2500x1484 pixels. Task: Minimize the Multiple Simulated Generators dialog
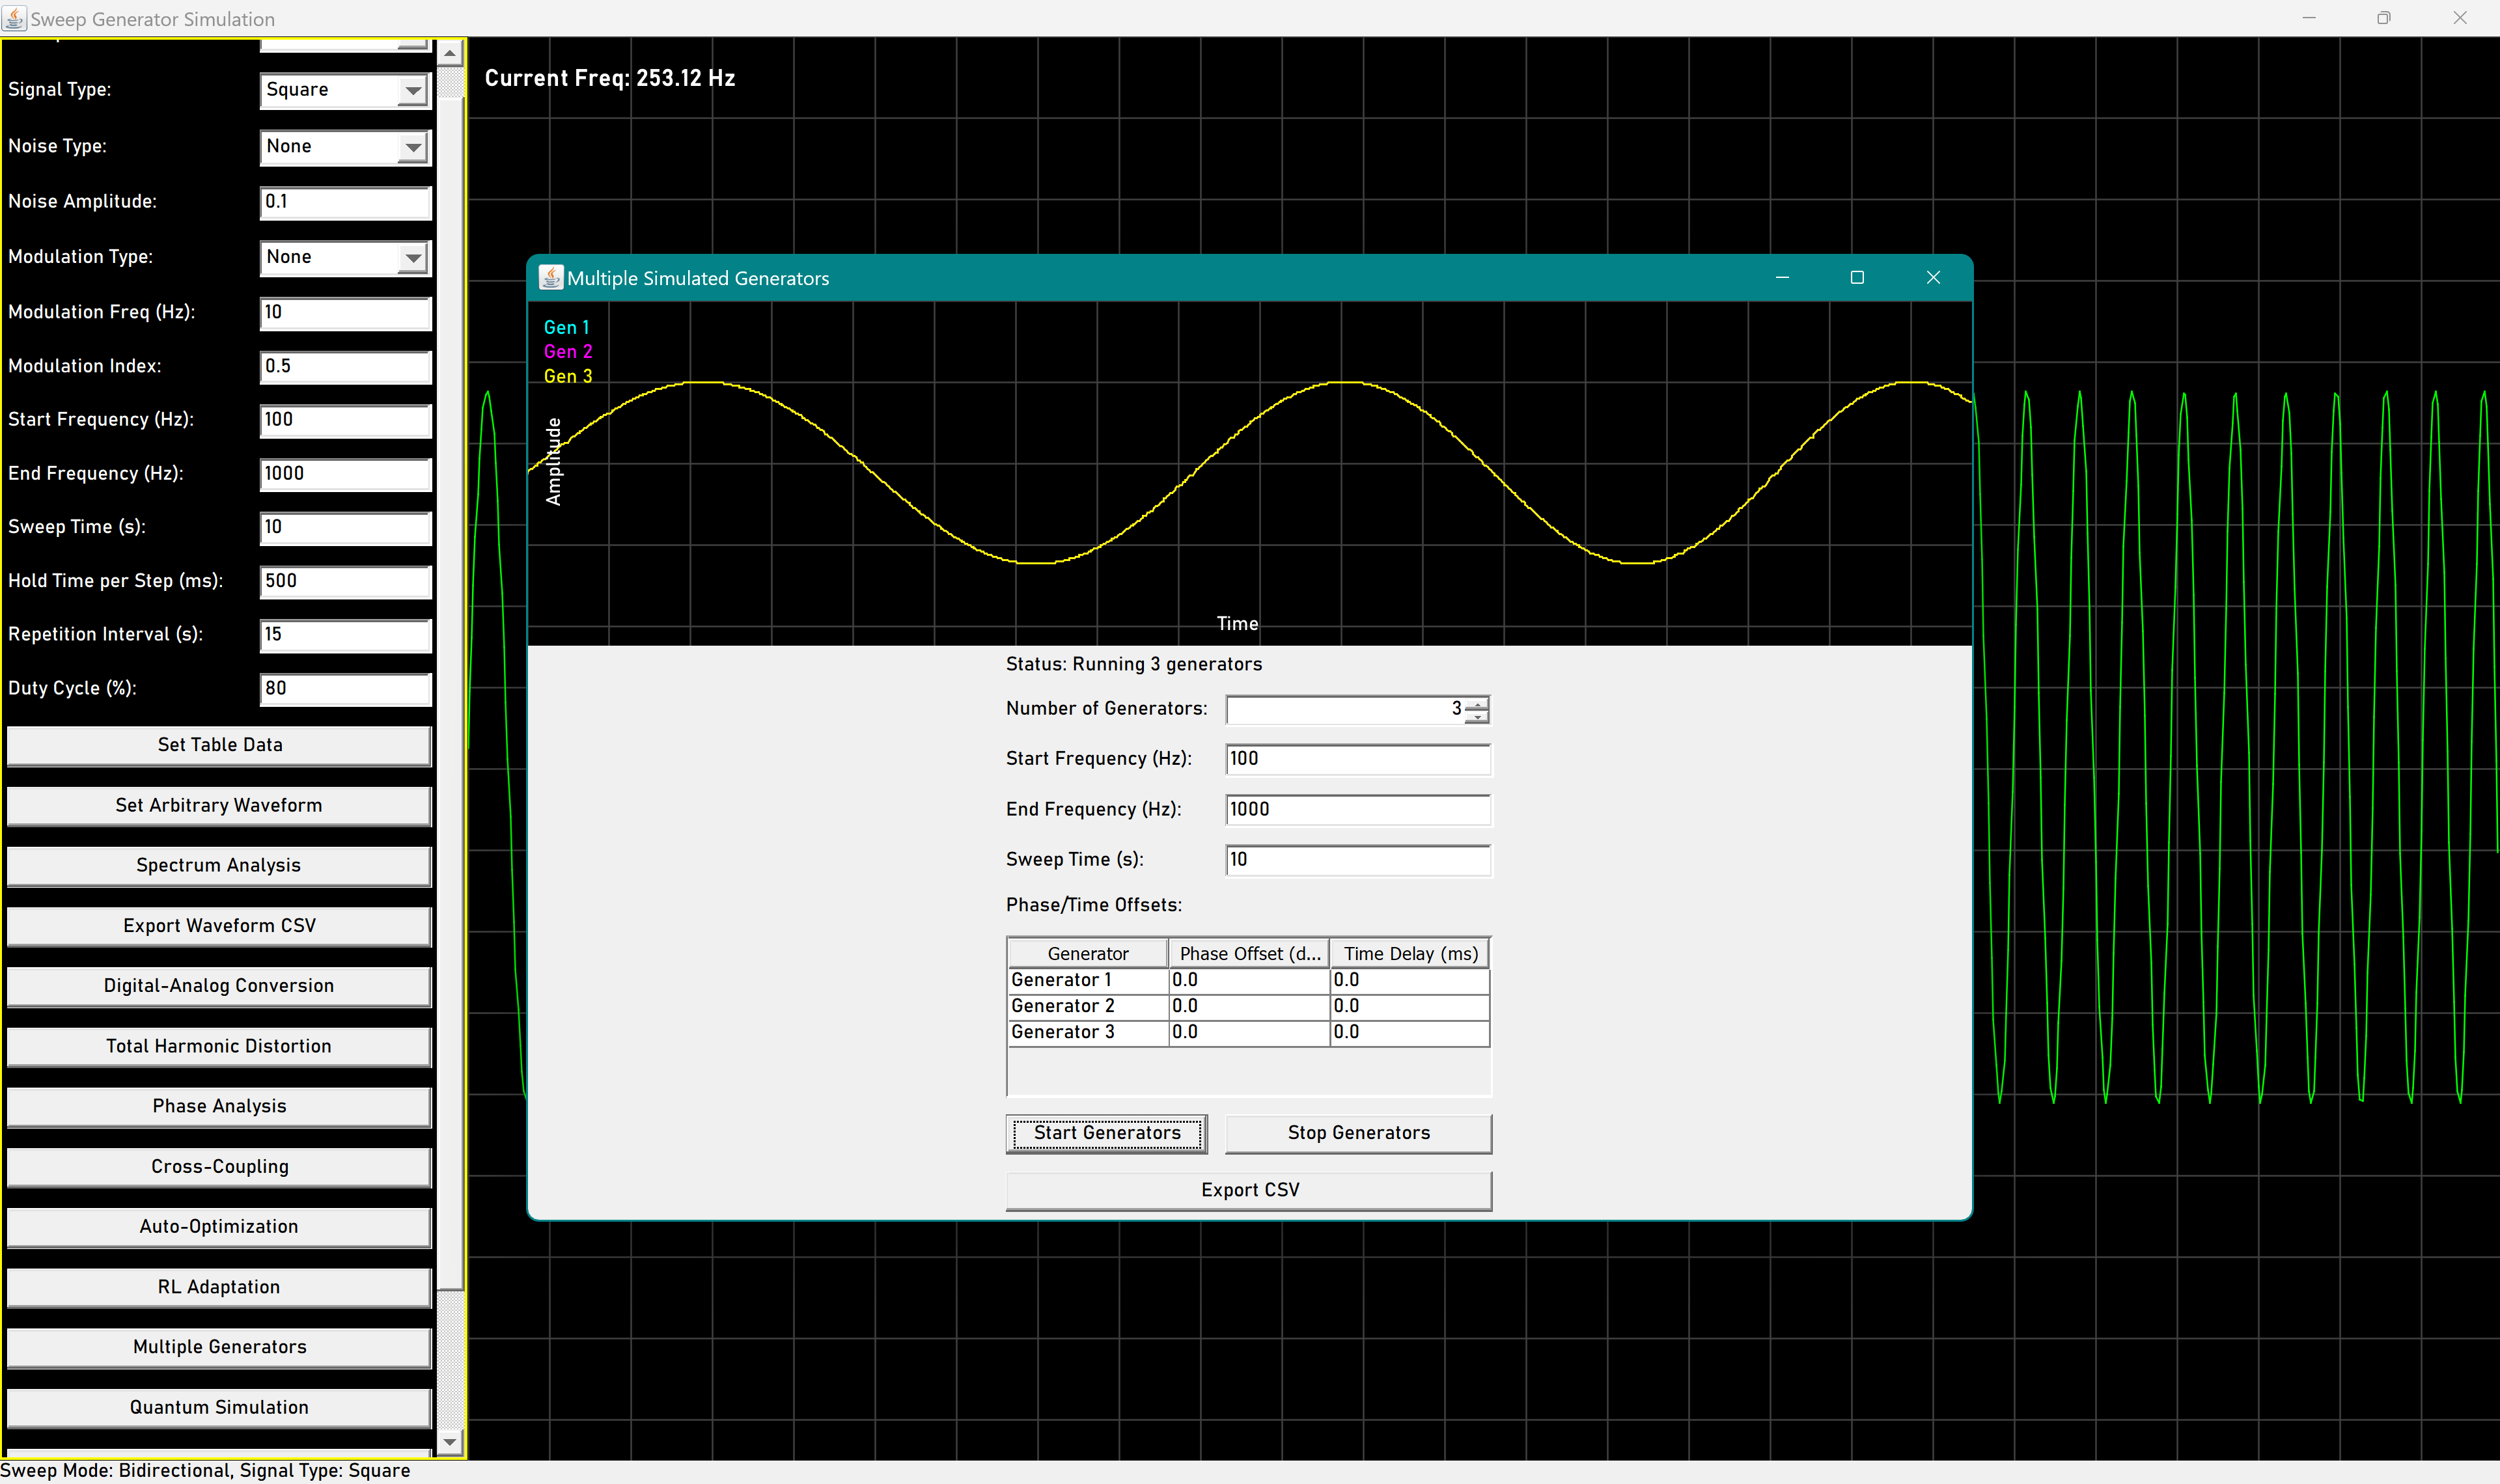click(x=1782, y=278)
